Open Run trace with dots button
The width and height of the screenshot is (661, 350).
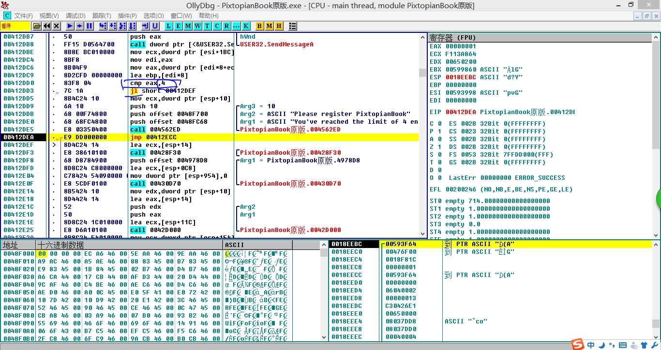(x=237, y=26)
